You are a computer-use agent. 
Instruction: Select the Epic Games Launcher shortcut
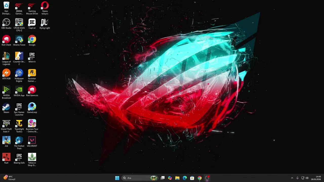(19, 109)
